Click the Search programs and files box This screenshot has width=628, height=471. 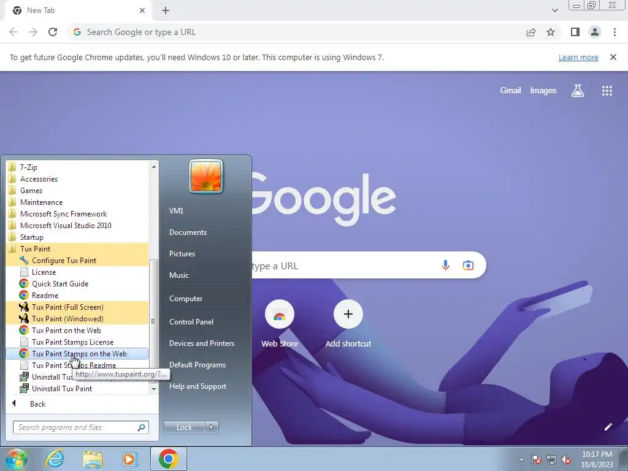pyautogui.click(x=80, y=427)
